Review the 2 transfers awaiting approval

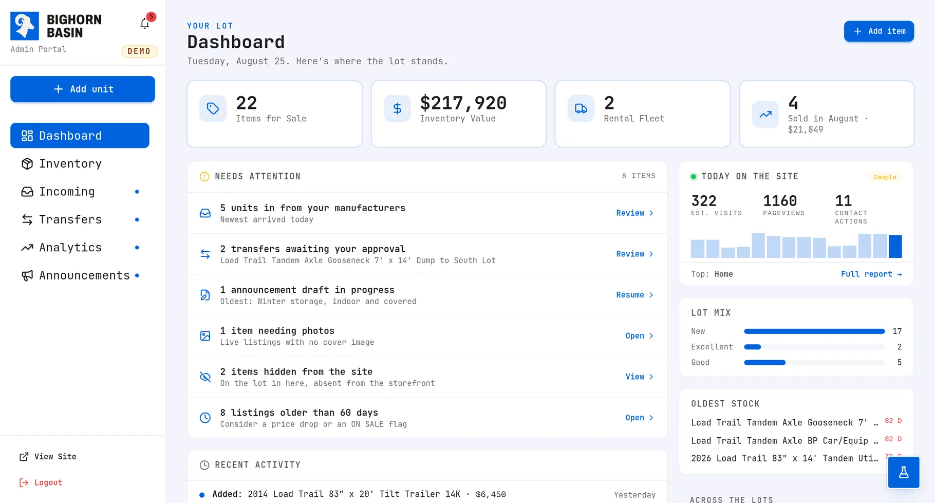[634, 254]
